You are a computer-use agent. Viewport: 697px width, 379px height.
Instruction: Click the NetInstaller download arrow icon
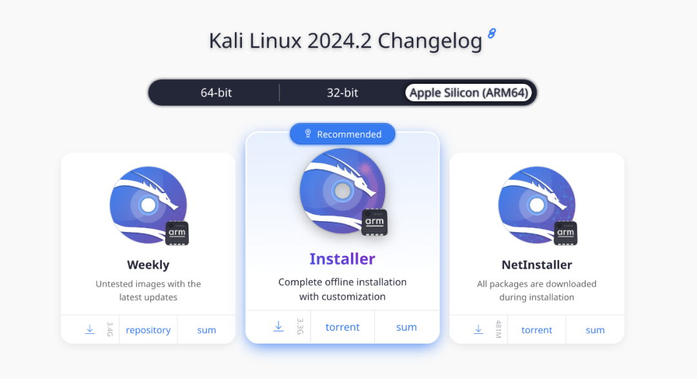478,329
